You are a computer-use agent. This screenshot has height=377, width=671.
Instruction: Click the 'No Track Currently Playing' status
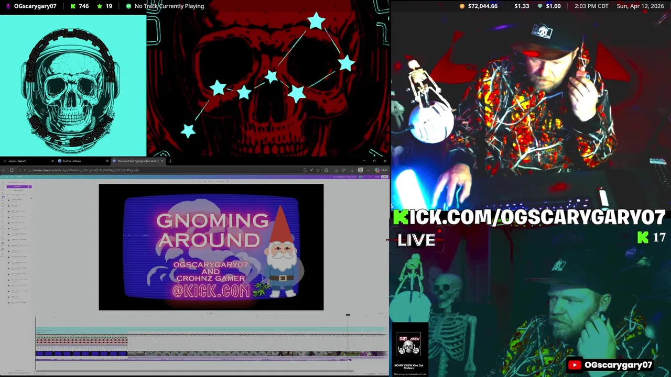point(169,6)
